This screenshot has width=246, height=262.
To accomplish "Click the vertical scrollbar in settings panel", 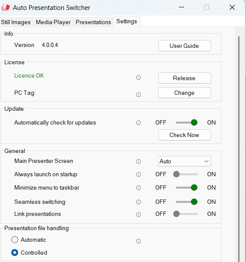I will tap(239, 149).
